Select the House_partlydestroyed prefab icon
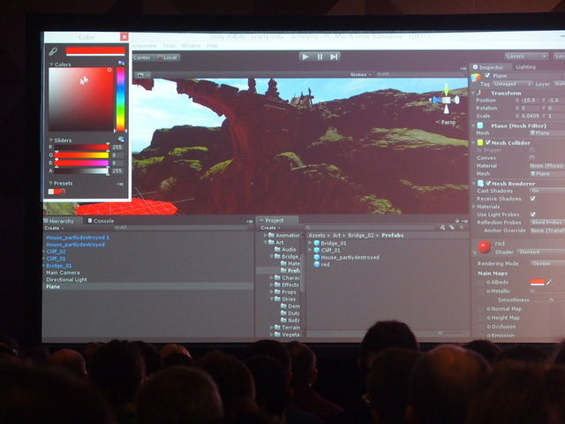Viewport: 565px width, 424px height. tap(317, 257)
